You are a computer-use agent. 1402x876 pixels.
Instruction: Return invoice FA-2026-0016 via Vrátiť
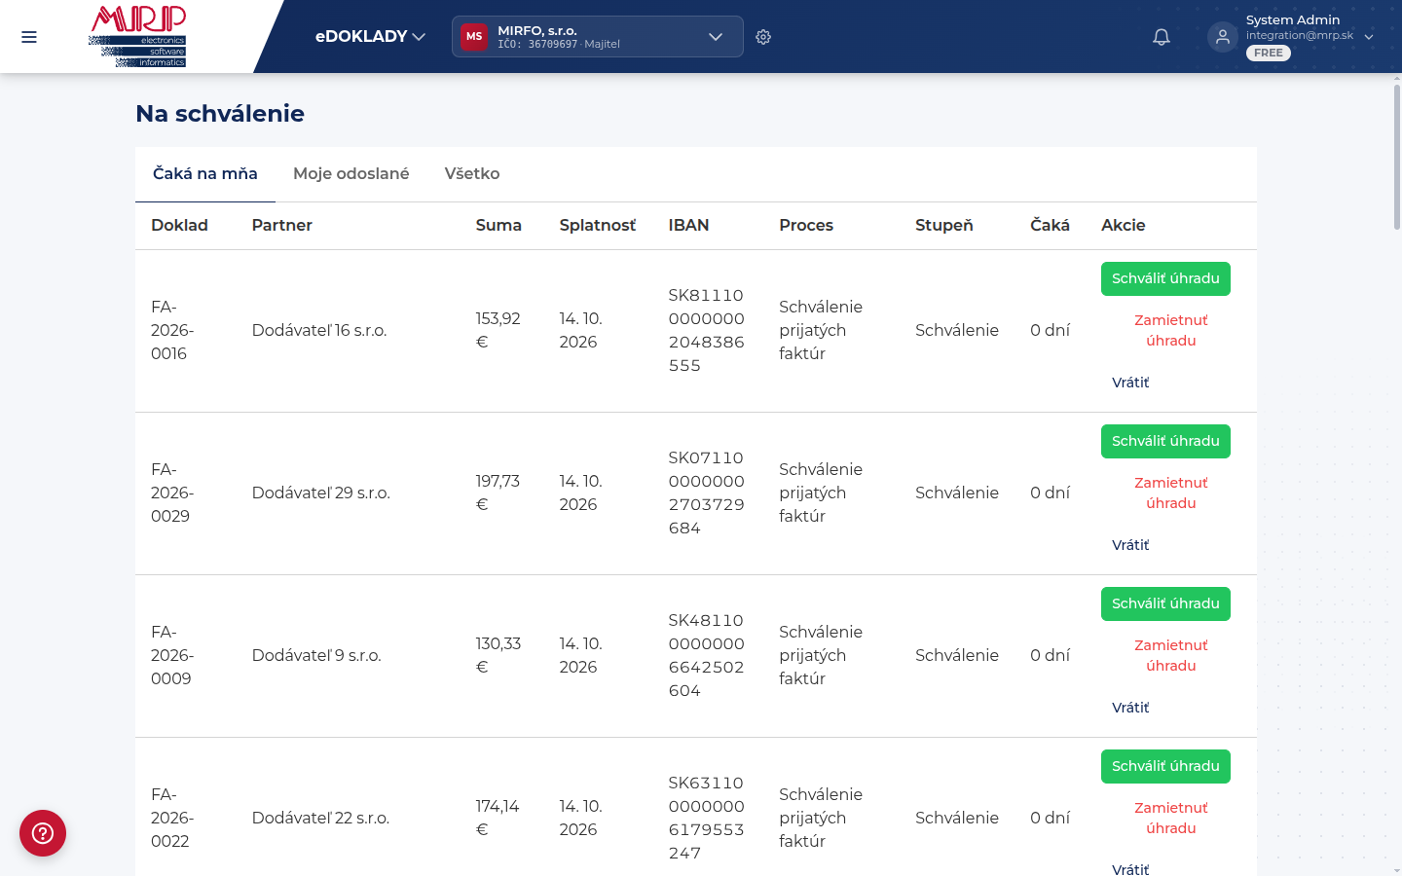(x=1130, y=383)
